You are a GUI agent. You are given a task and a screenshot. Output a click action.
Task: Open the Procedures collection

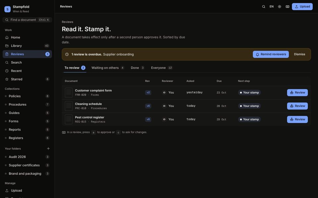[x=27, y=105]
